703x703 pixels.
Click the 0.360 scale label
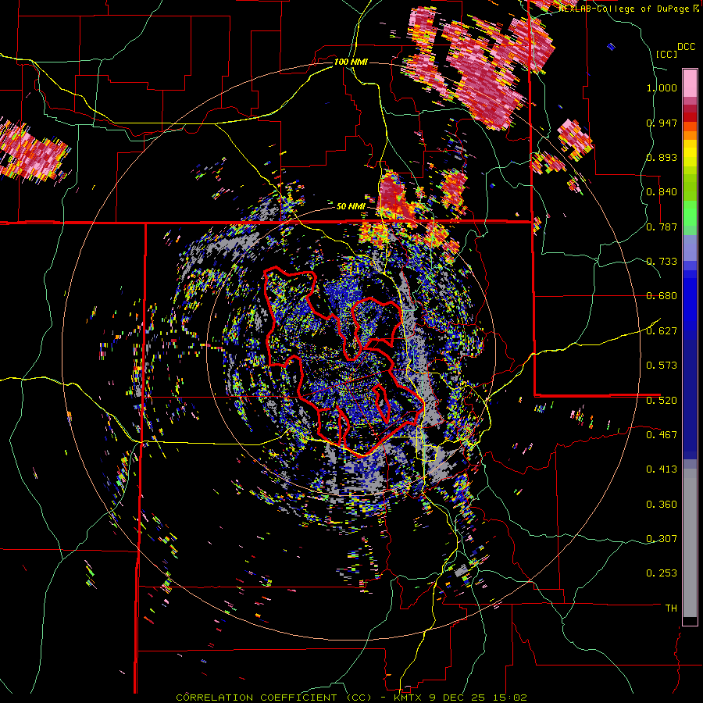[x=662, y=505]
